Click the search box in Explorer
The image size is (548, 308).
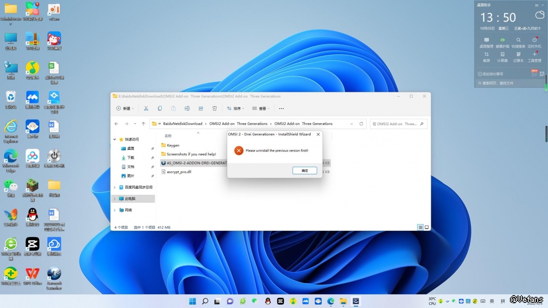396,124
